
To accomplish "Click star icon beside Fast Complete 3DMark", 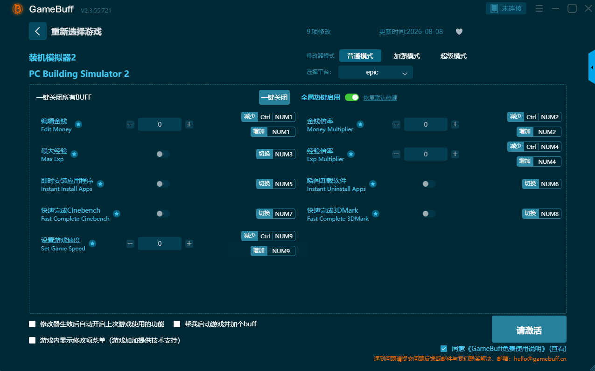I will tap(376, 214).
